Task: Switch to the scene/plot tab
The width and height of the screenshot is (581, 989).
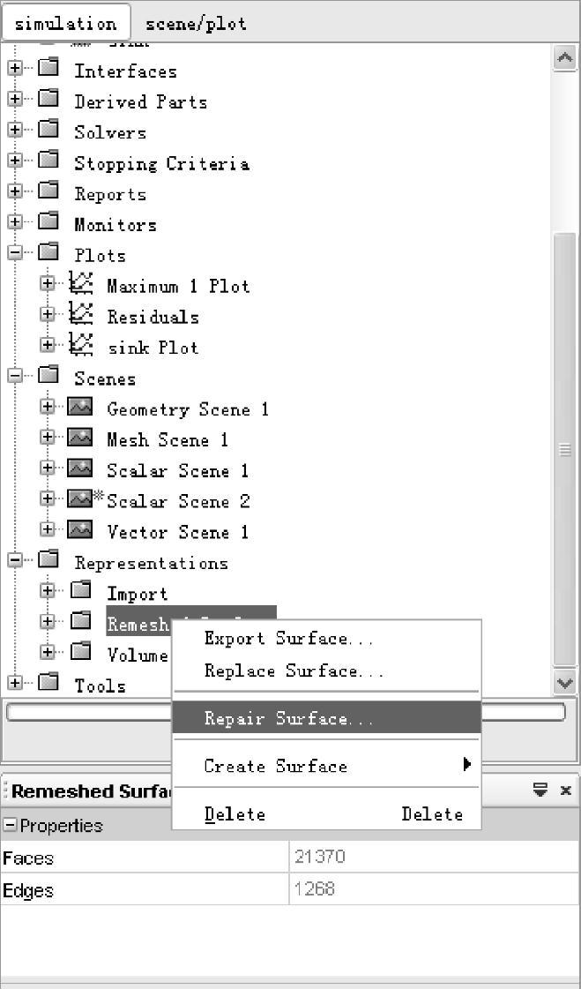Action: [196, 25]
